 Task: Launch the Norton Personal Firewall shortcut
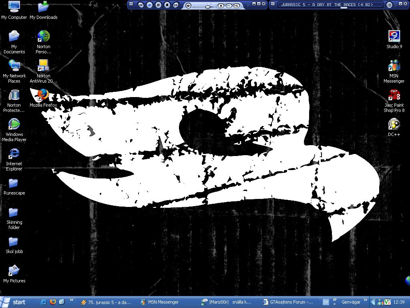pyautogui.click(x=43, y=42)
